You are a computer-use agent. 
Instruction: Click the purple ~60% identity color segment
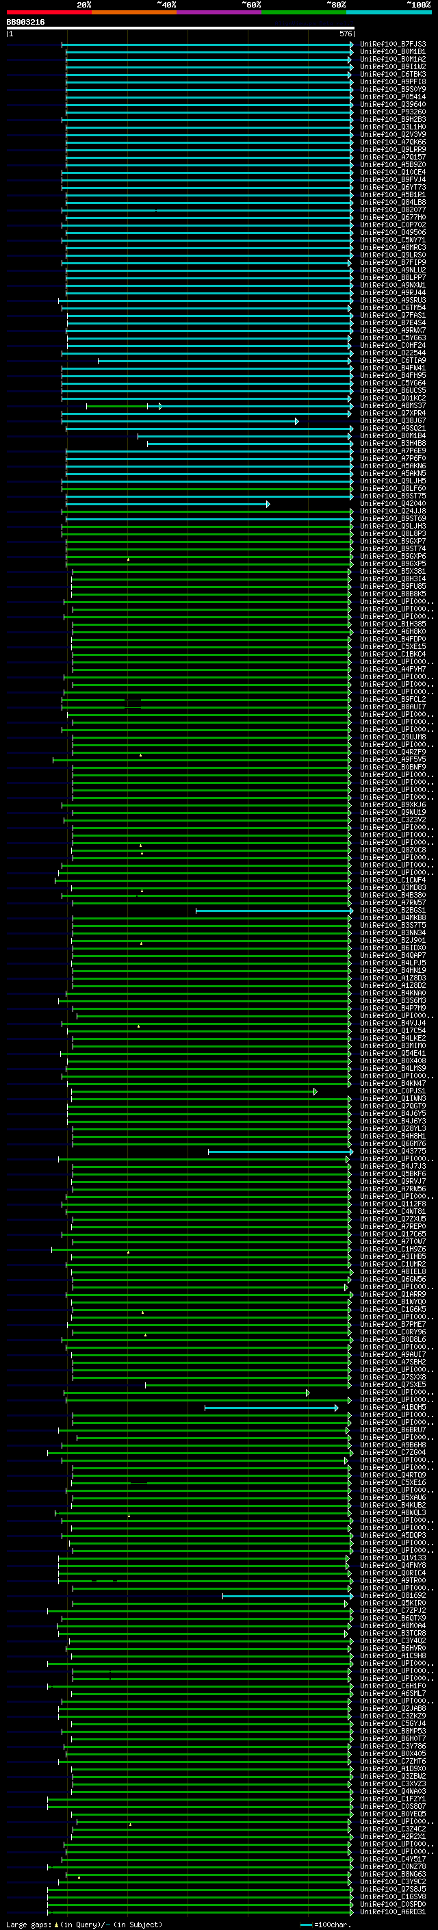pos(218,12)
